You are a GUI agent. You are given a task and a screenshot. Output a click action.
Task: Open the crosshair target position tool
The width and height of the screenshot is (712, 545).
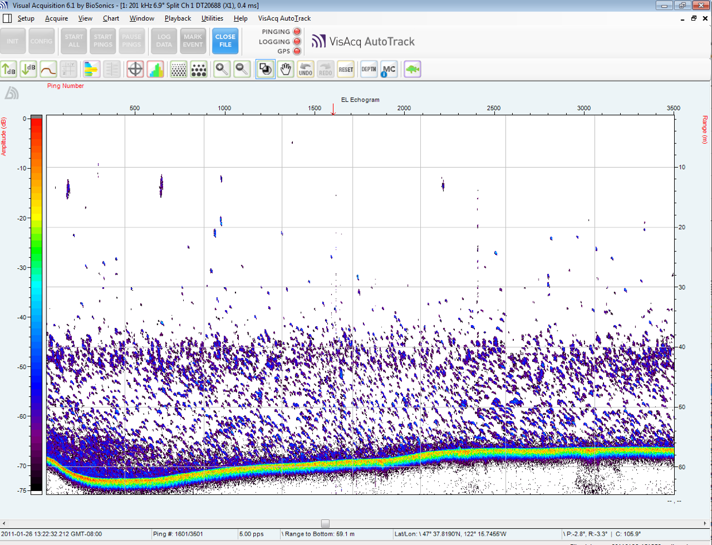pyautogui.click(x=135, y=69)
